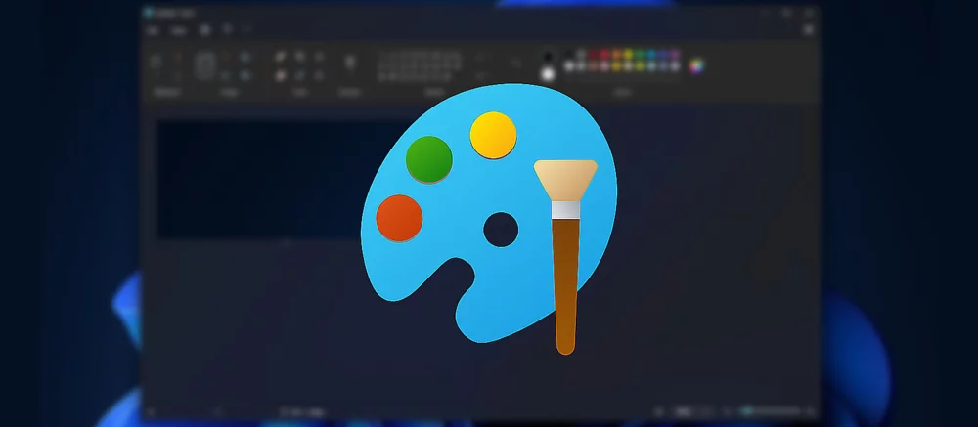
Task: Open the File menu in Paint
Action: tap(153, 30)
